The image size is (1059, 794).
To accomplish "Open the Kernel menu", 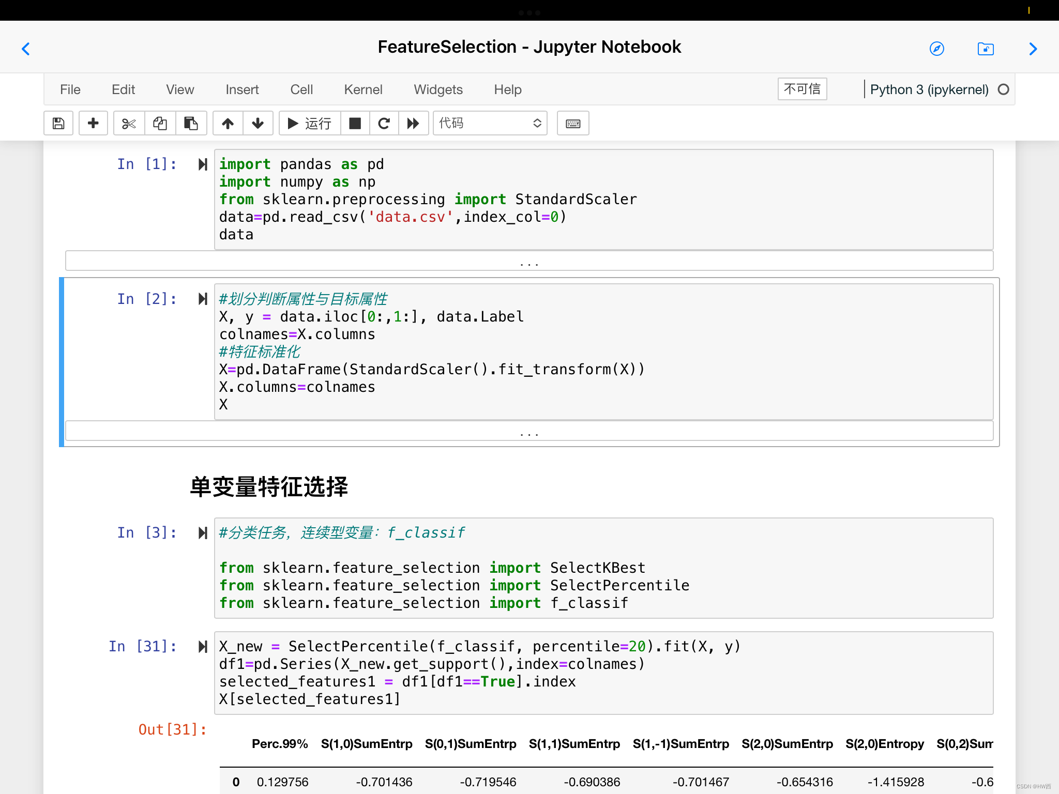I will click(363, 89).
